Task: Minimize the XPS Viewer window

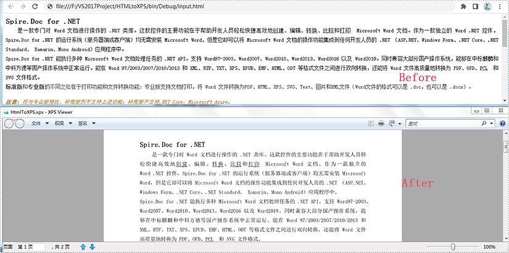Action: [476, 111]
